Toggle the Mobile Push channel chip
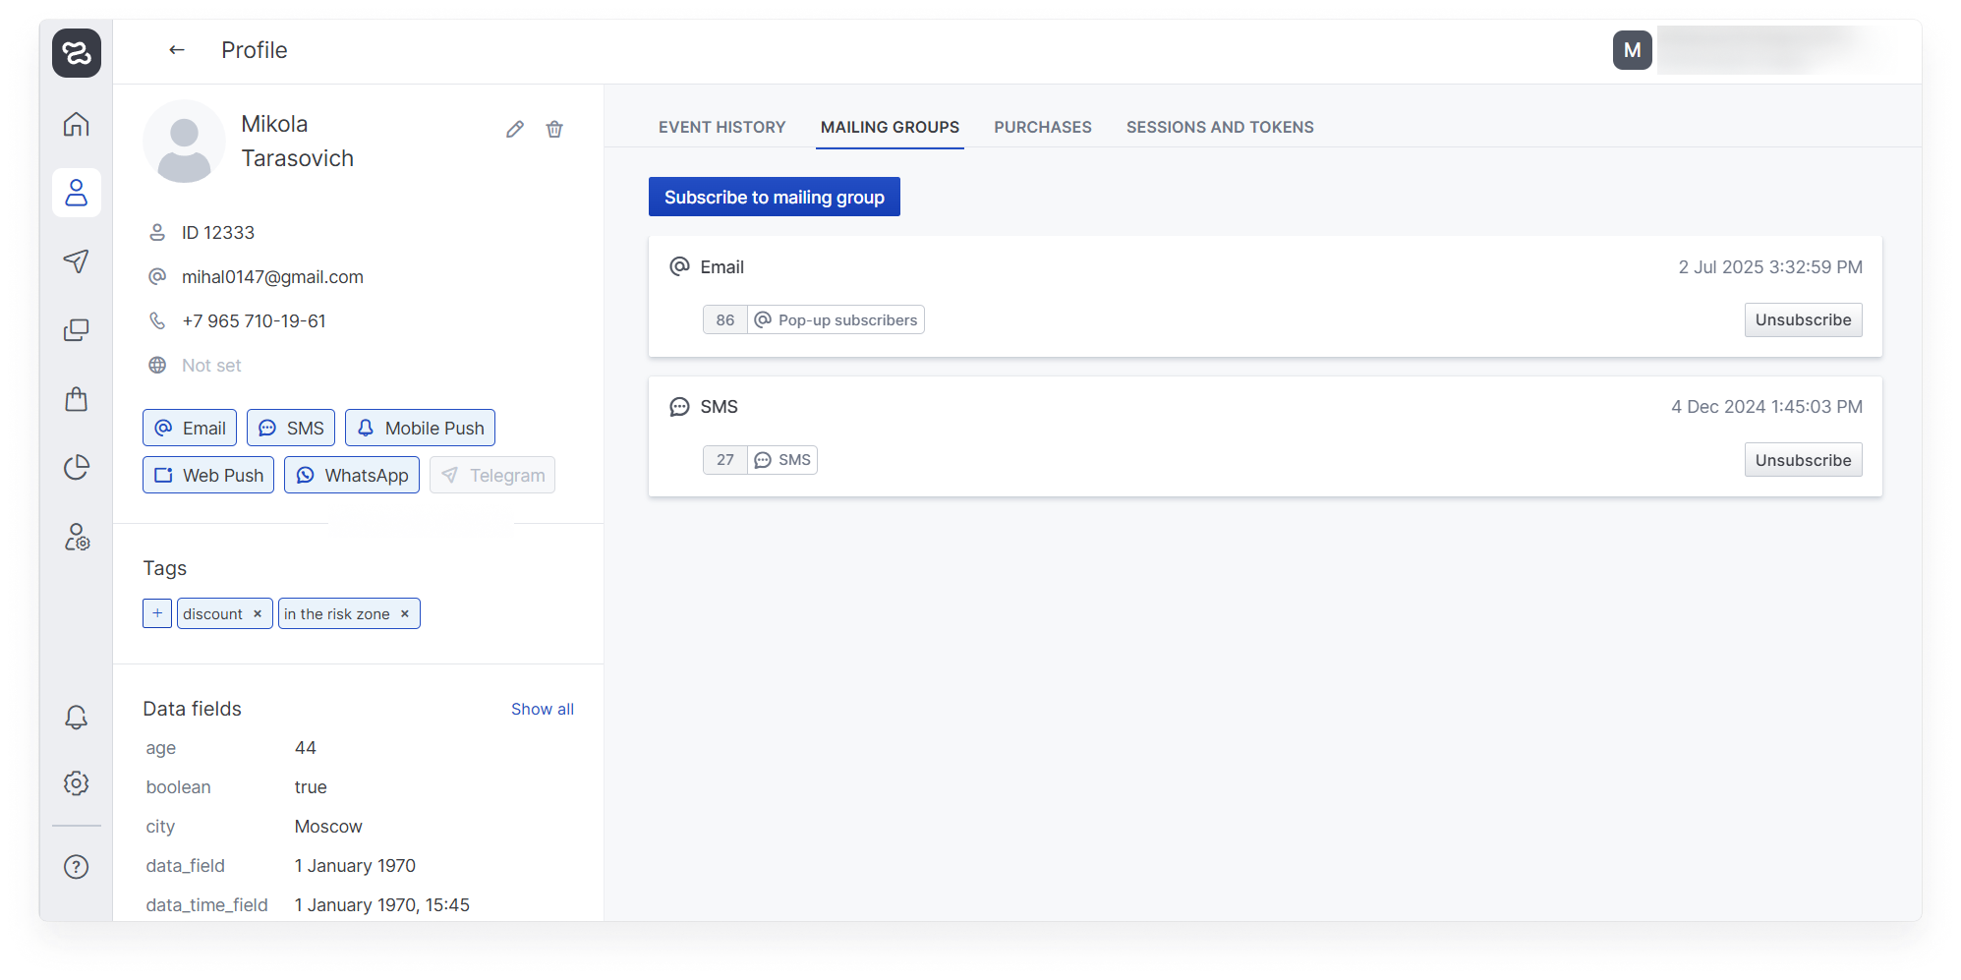Image resolution: width=1961 pixels, height=980 pixels. coord(420,428)
